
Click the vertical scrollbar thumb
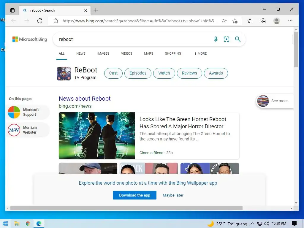[x=296, y=50]
